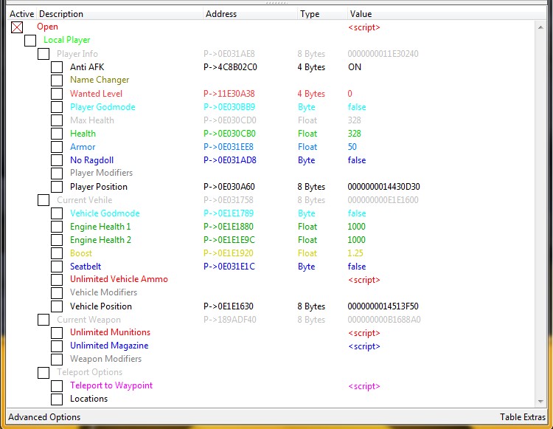
Task: Toggle the No Ragdoll checkbox
Action: click(x=57, y=160)
